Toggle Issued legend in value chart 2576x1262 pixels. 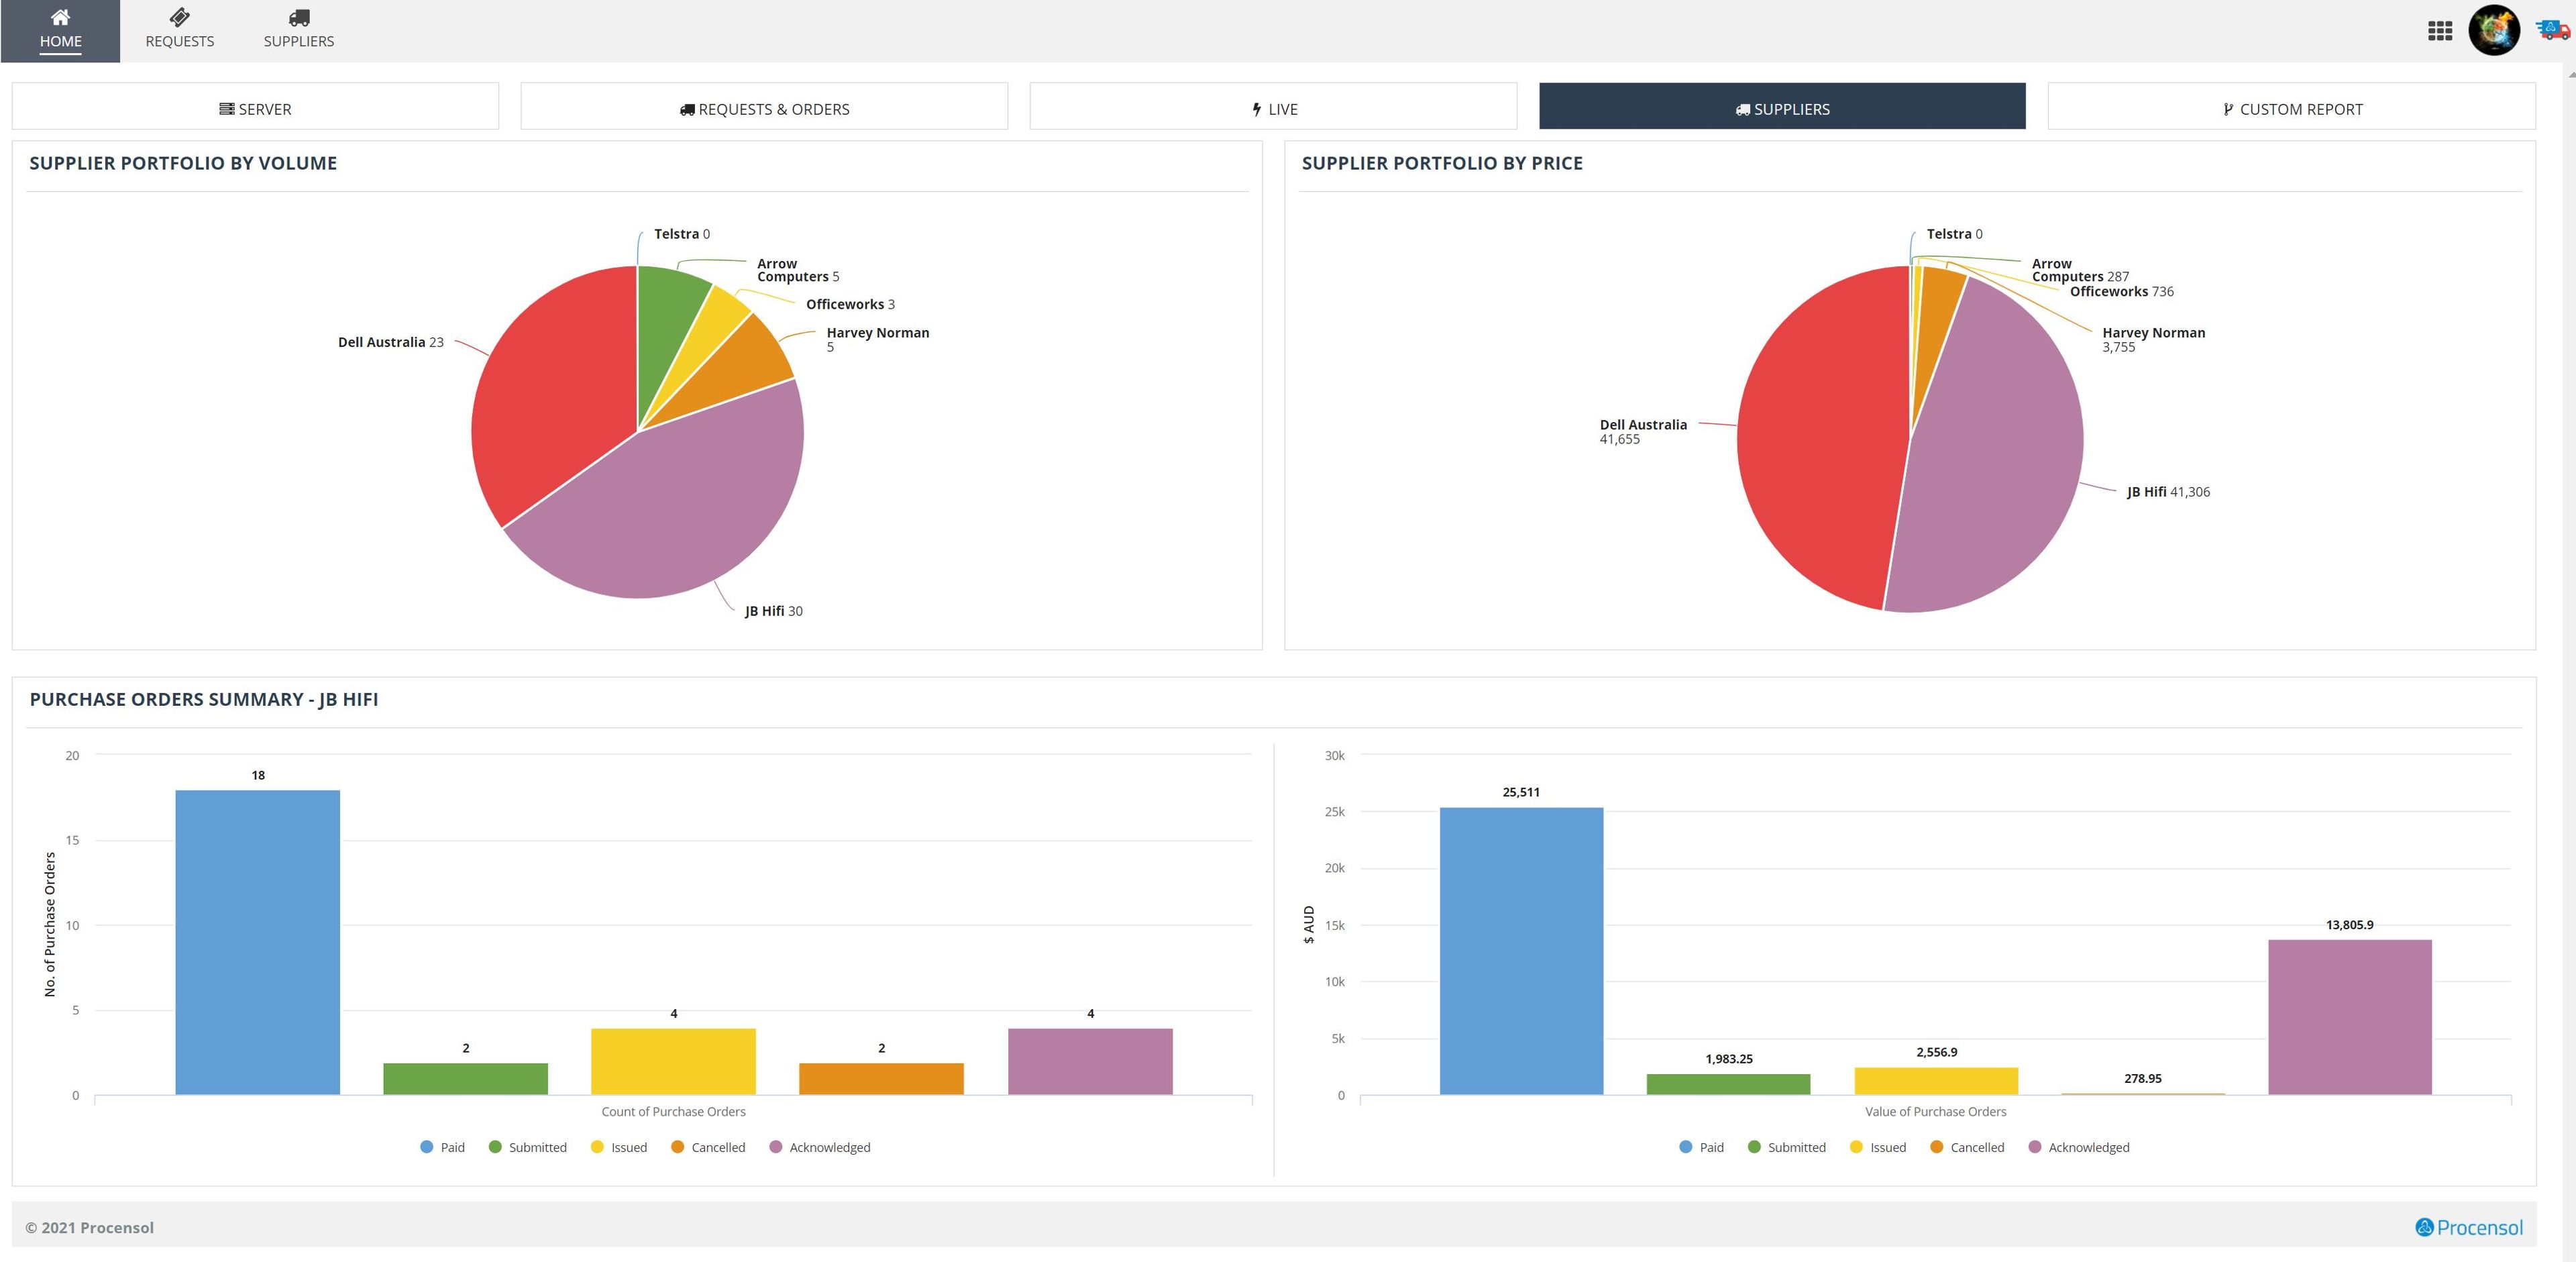tap(1878, 1147)
